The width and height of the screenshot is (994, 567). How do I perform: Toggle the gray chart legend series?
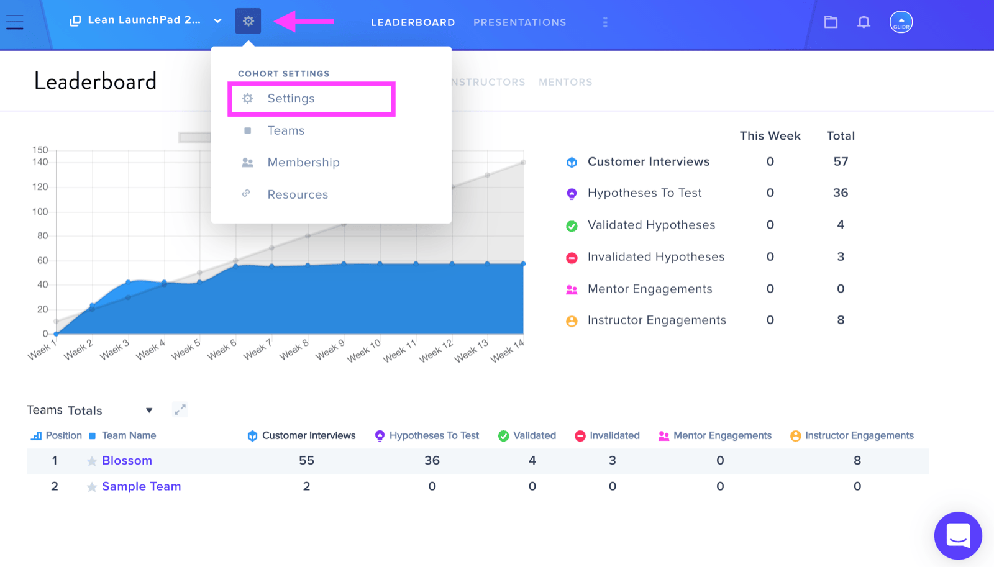[x=194, y=137]
